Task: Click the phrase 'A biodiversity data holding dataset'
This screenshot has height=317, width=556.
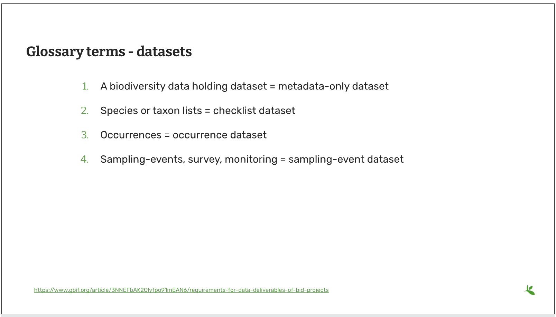Action: coord(184,86)
